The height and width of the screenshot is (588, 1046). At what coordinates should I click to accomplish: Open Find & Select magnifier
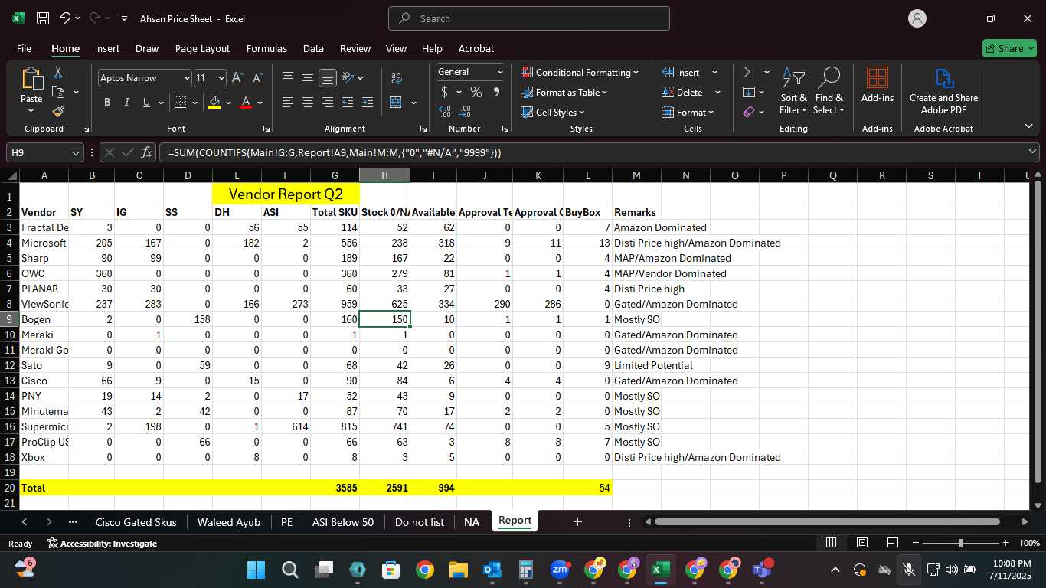coord(829,91)
